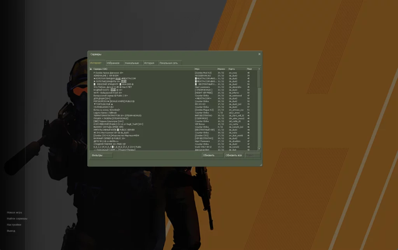Screen dimensions: 398x250
Task: Select the ЗОЛОТАЯ ГВАРДИЯ #MEAT74.COM server
Action: (173, 78)
